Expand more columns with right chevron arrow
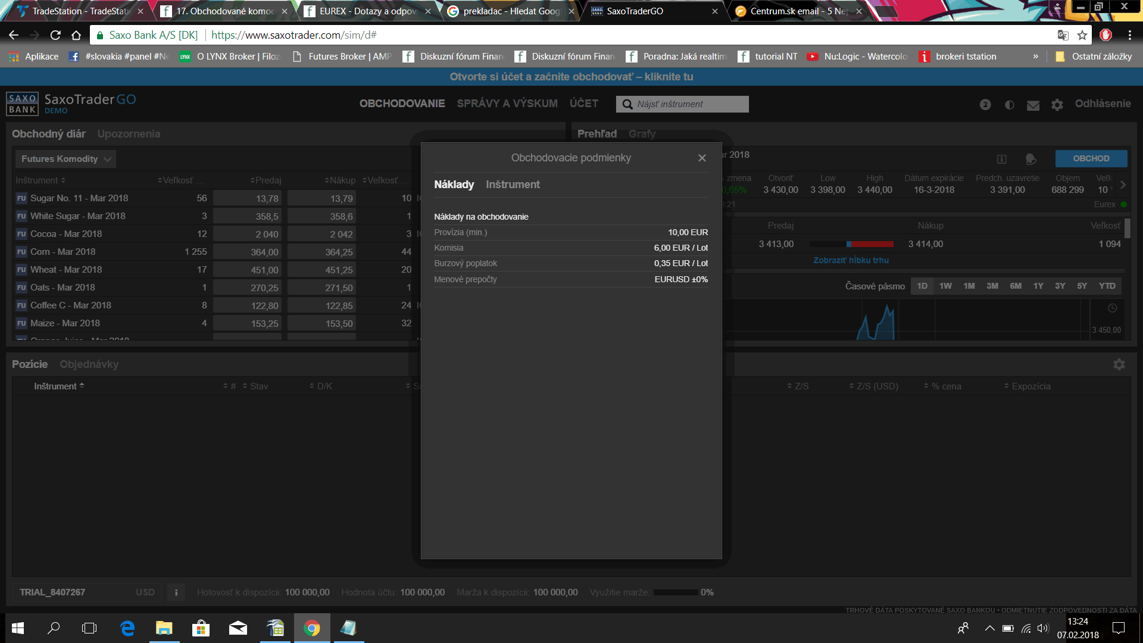The height and width of the screenshot is (643, 1143). [1123, 185]
